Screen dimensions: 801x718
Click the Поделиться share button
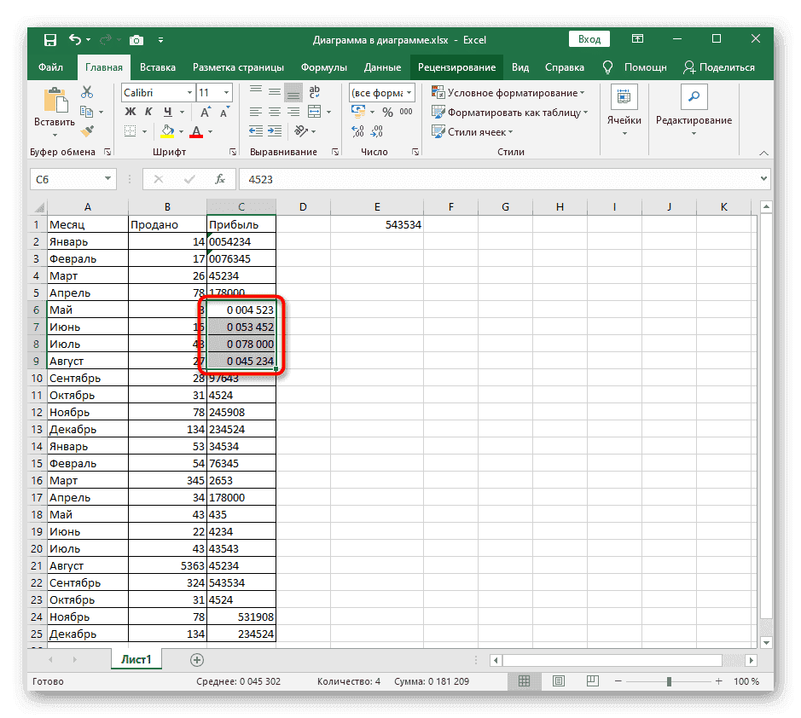click(x=720, y=67)
